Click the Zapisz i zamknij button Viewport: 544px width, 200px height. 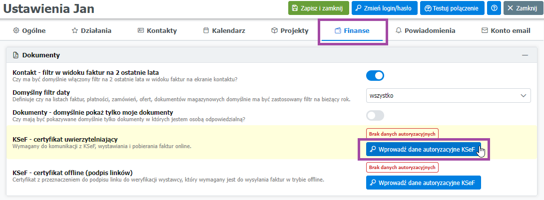click(x=319, y=8)
